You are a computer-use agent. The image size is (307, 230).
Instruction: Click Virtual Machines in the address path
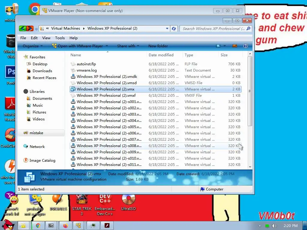pos(66,28)
